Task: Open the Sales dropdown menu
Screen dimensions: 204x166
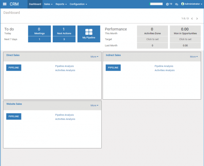Action: 48,4
